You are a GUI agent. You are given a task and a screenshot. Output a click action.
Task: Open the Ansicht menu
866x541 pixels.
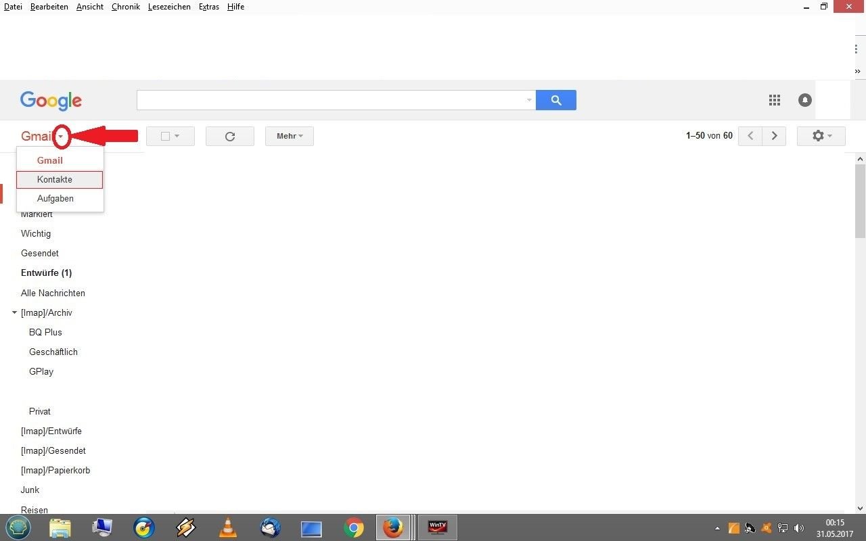(90, 7)
